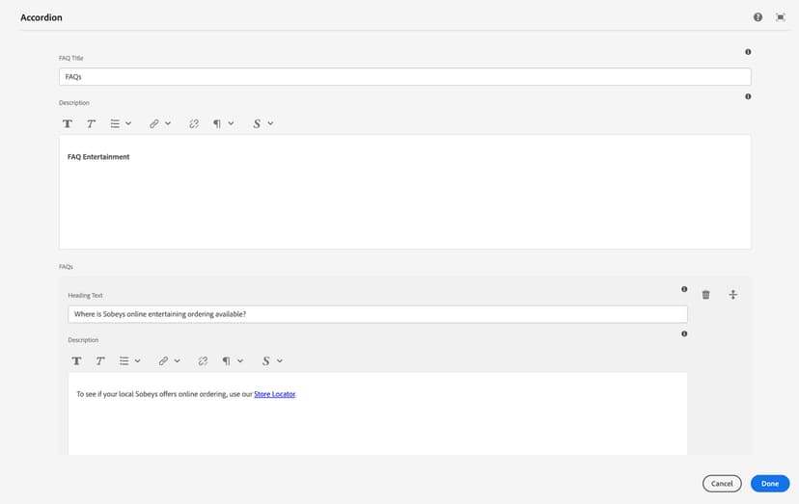The height and width of the screenshot is (504, 799).
Task: Toggle italic in top Description toolbar
Action: 91,123
